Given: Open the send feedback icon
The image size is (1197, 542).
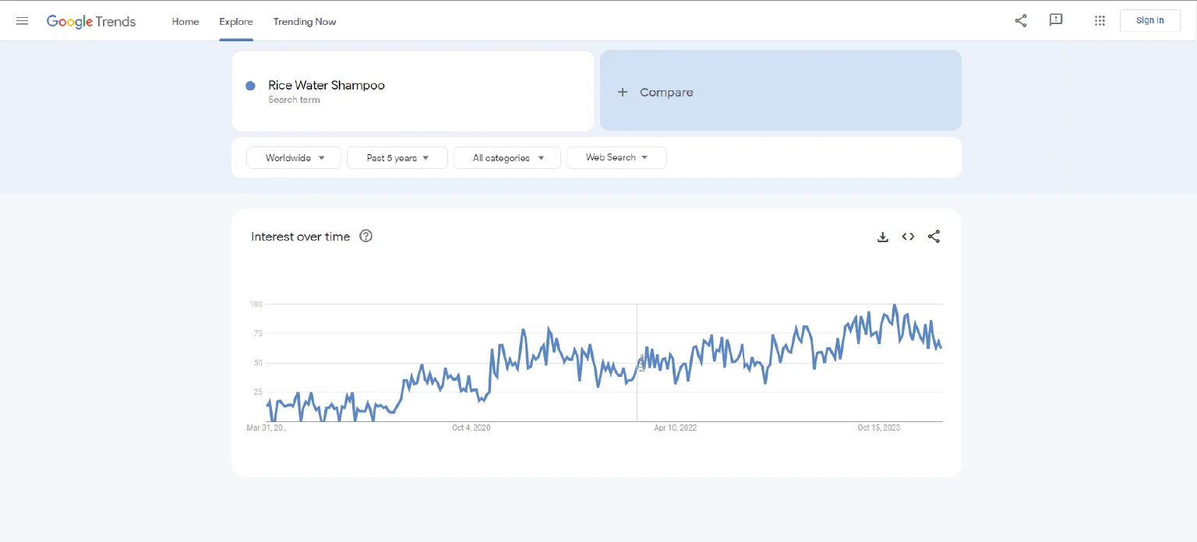Looking at the screenshot, I should pos(1056,20).
